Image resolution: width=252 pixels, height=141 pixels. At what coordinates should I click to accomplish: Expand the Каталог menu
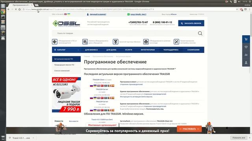[x=67, y=50]
